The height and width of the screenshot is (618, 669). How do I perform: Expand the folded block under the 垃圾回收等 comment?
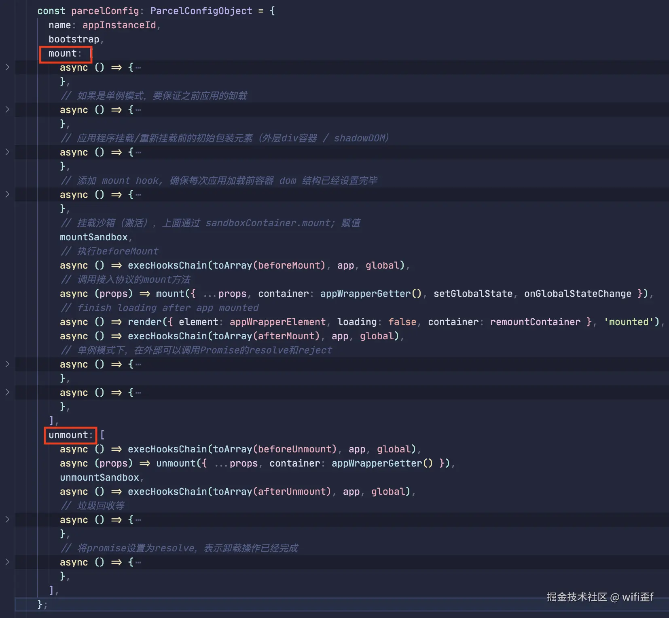[x=7, y=519]
